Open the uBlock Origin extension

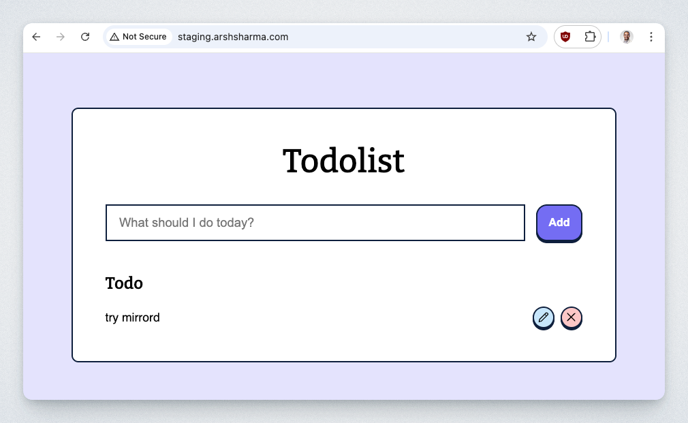pyautogui.click(x=565, y=37)
